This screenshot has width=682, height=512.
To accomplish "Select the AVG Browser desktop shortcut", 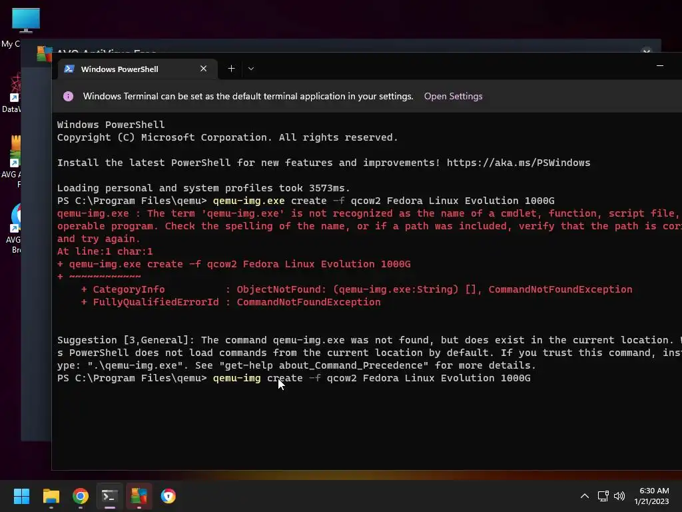I will point(13,228).
